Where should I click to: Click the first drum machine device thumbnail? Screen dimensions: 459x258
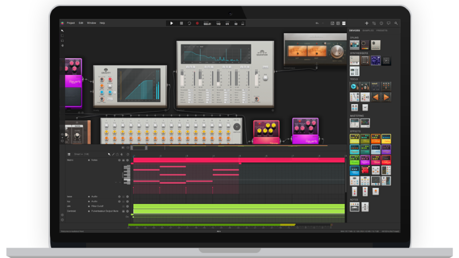coord(355,45)
